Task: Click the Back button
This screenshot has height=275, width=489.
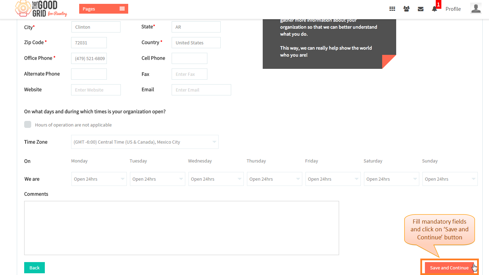Action: 34,268
